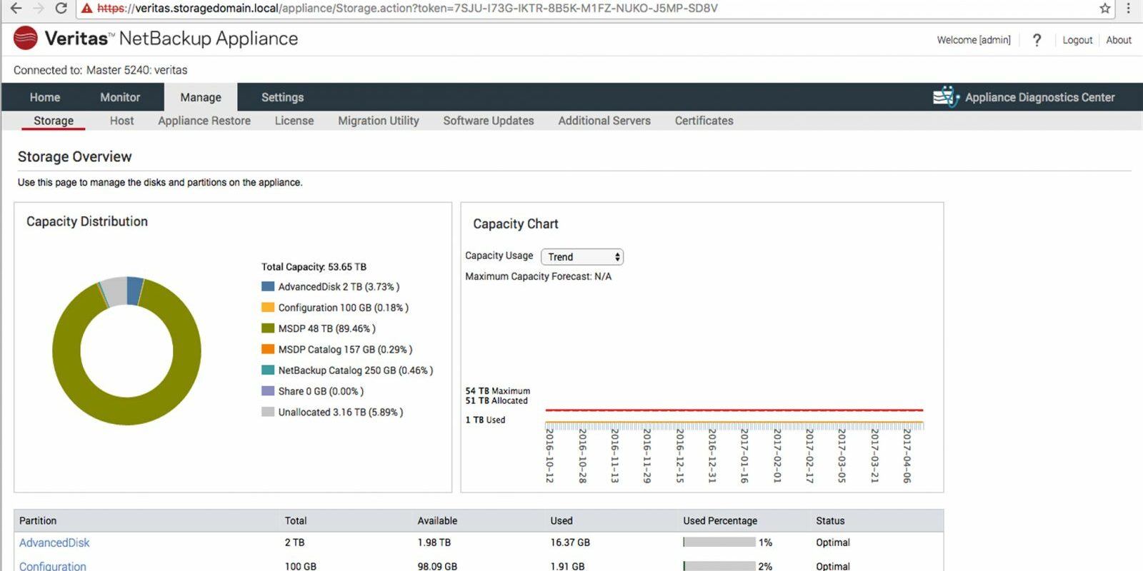1143x571 pixels.
Task: Open the AdvancedDisk partition link
Action: click(54, 542)
